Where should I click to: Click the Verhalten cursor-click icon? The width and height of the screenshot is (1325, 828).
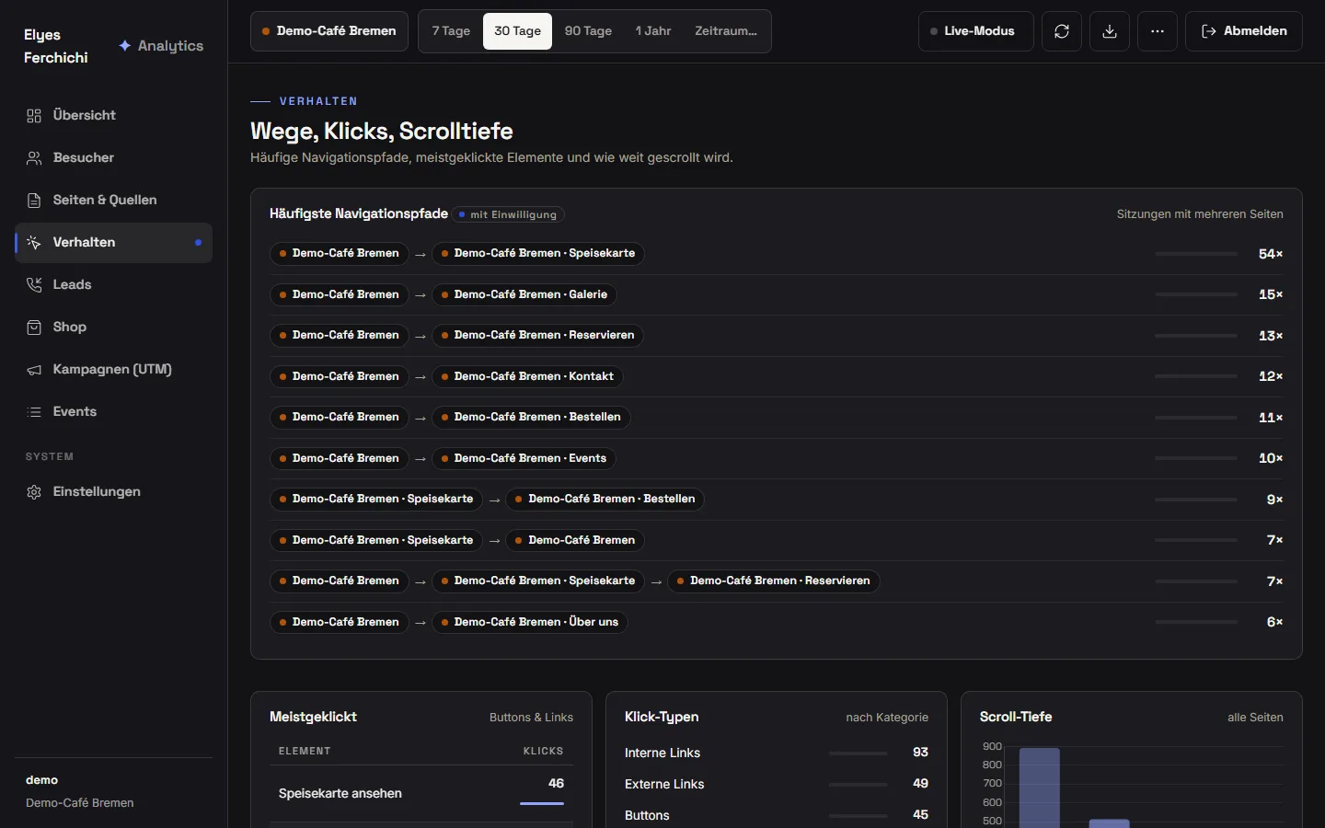[x=34, y=243]
